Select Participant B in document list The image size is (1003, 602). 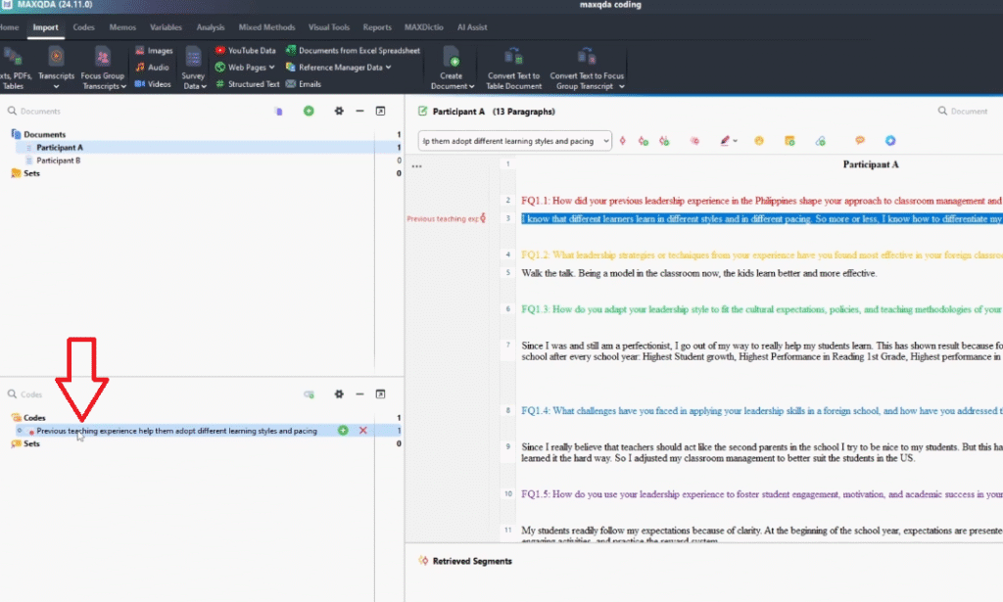(x=58, y=160)
